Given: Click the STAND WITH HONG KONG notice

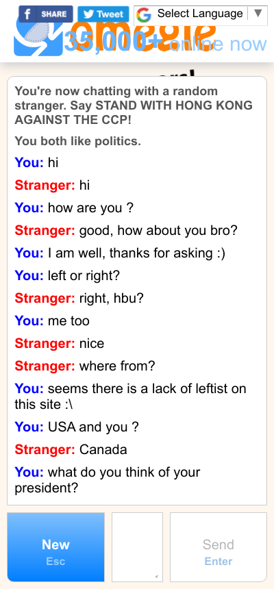Looking at the screenshot, I should (134, 105).
